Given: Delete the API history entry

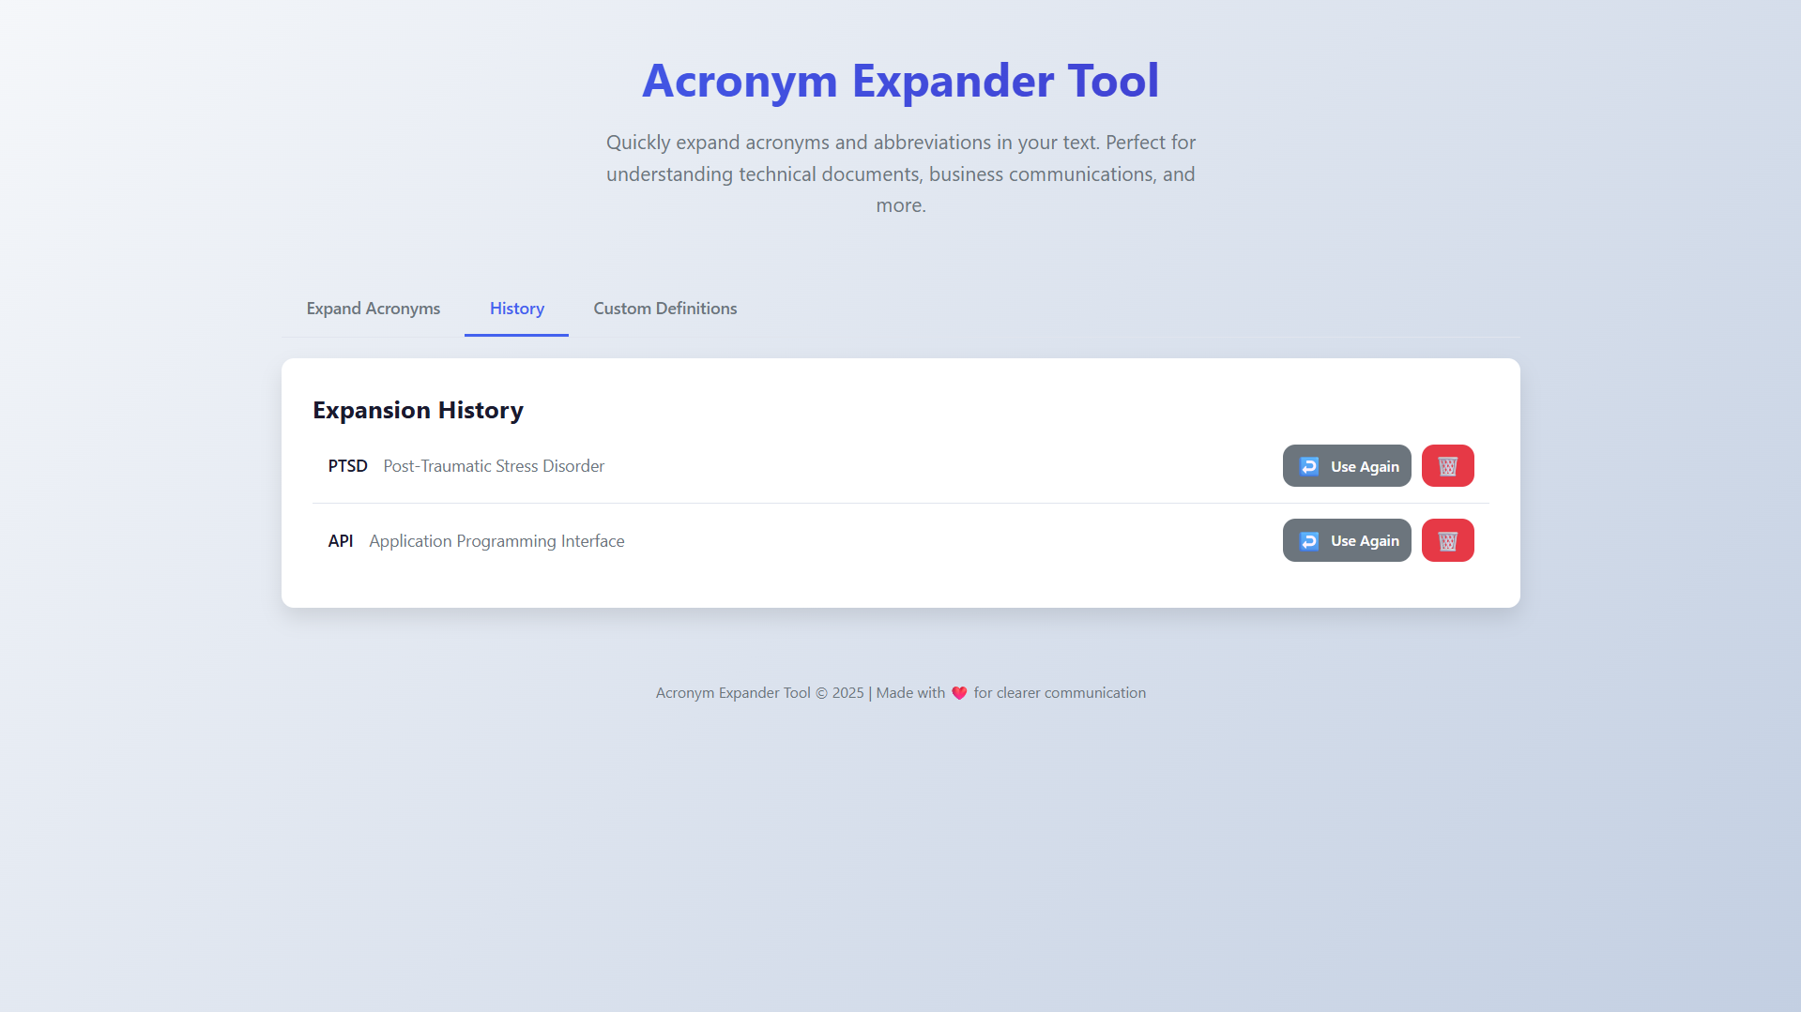Looking at the screenshot, I should click(x=1447, y=541).
